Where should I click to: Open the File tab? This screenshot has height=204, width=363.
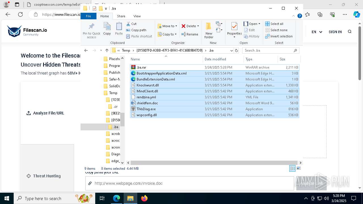(88, 16)
